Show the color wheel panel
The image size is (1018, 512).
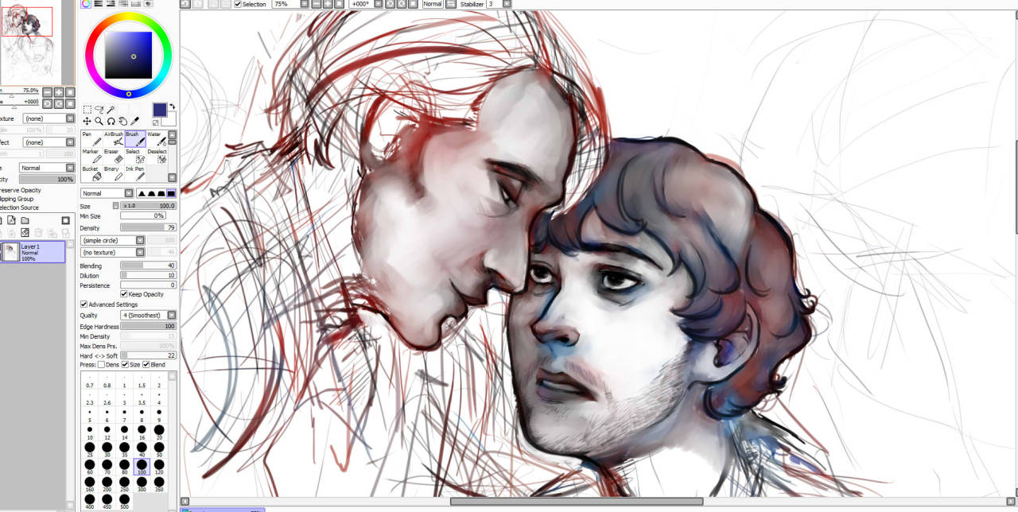tap(86, 4)
